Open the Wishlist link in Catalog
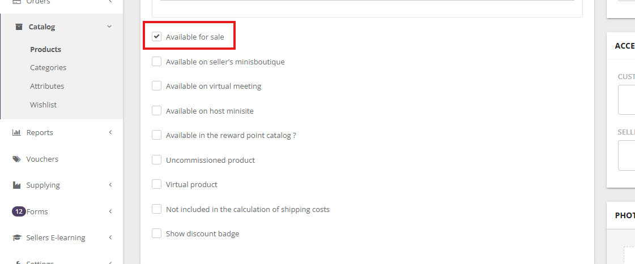The height and width of the screenshot is (264, 635). click(x=43, y=105)
